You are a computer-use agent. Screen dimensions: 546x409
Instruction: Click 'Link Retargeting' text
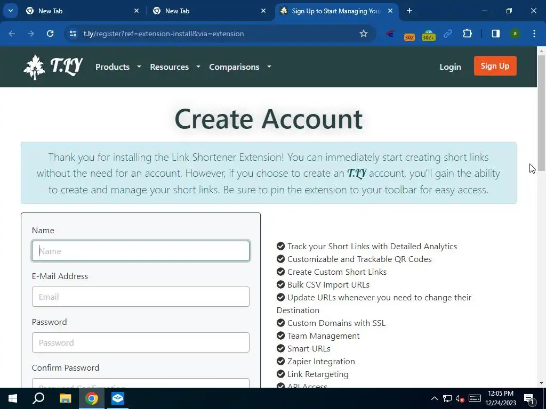tap(318, 374)
